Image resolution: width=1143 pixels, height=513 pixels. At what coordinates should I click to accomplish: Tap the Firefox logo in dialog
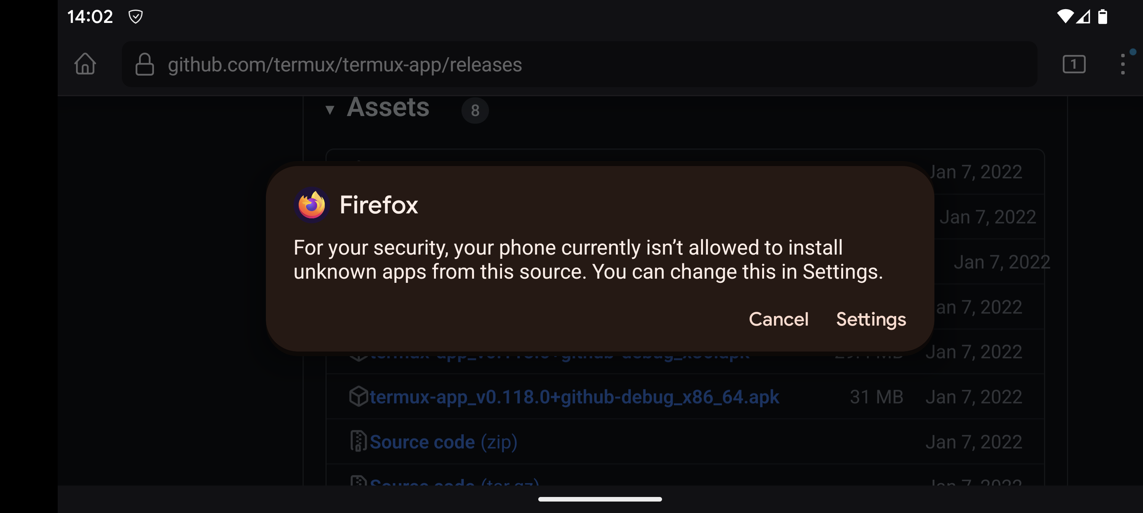point(311,205)
